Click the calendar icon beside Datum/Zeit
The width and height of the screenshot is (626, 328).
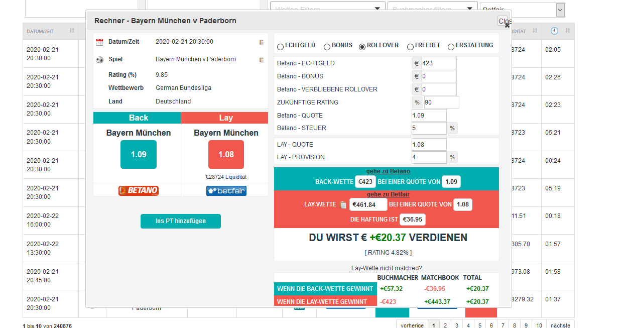tap(99, 42)
